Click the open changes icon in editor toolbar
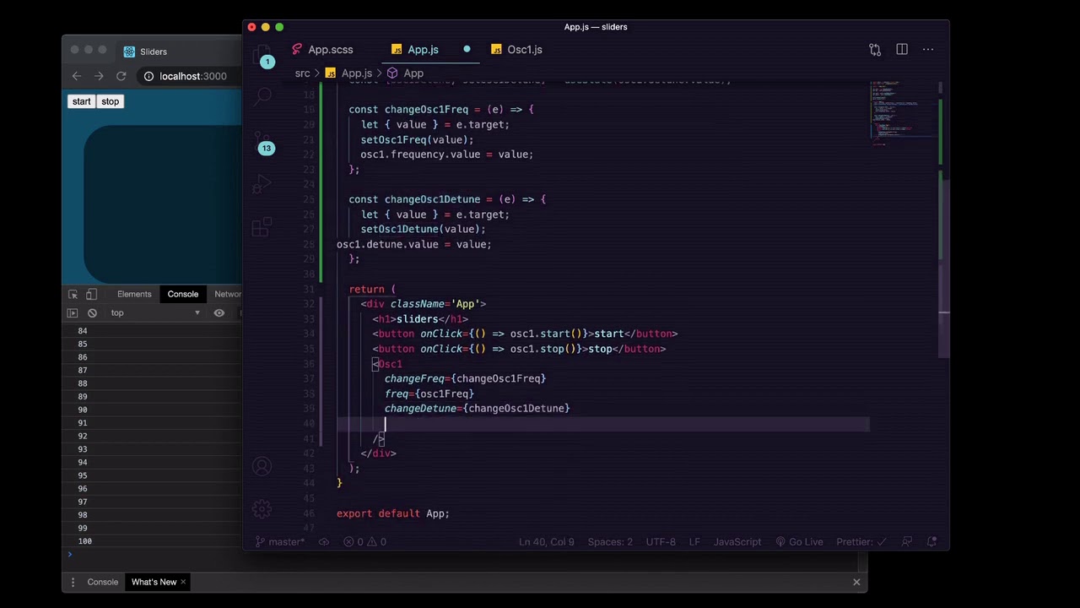This screenshot has width=1080, height=608. tap(875, 50)
